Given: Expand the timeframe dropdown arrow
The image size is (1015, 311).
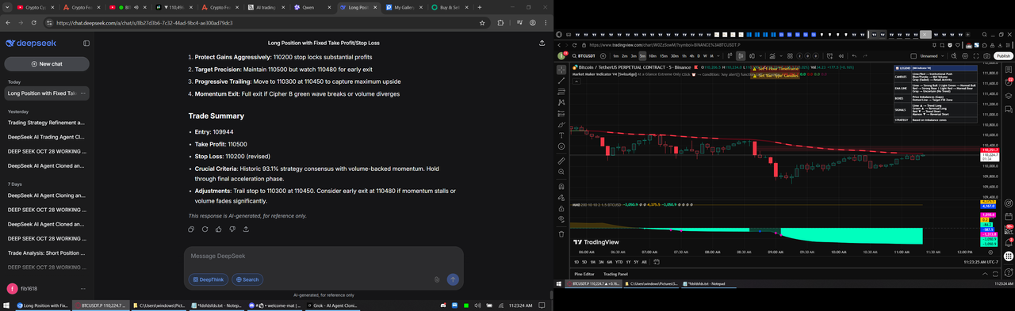Looking at the screenshot, I should pos(718,55).
